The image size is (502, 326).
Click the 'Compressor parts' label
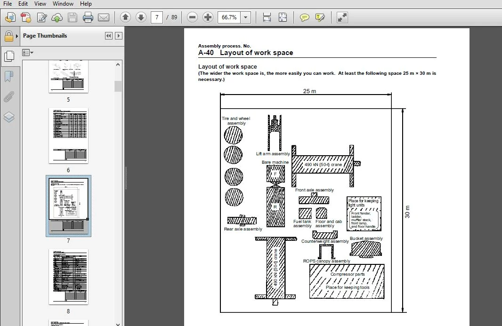click(x=348, y=274)
